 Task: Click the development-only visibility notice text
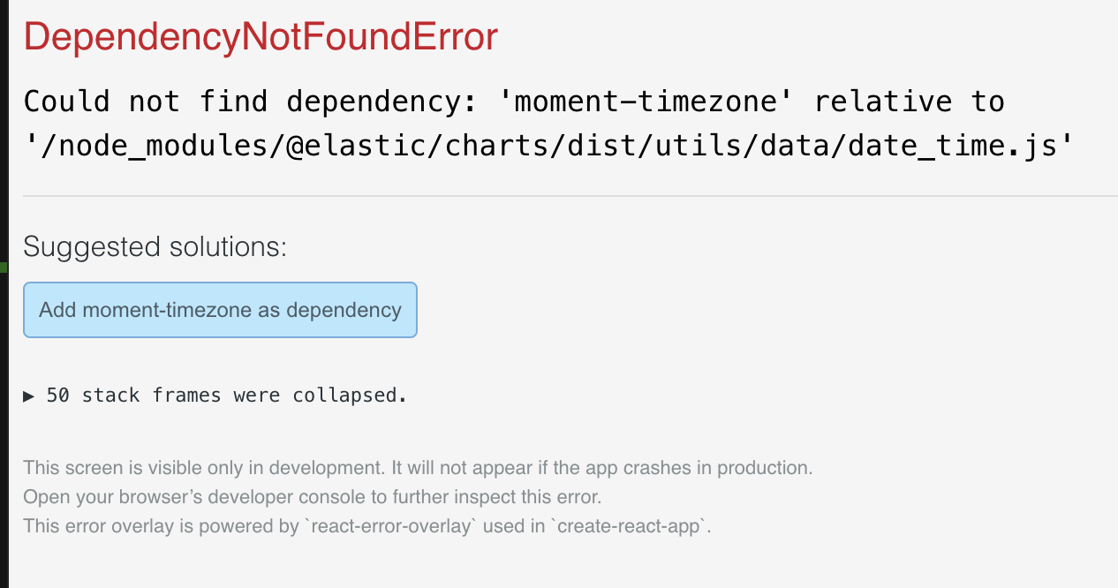click(x=417, y=467)
